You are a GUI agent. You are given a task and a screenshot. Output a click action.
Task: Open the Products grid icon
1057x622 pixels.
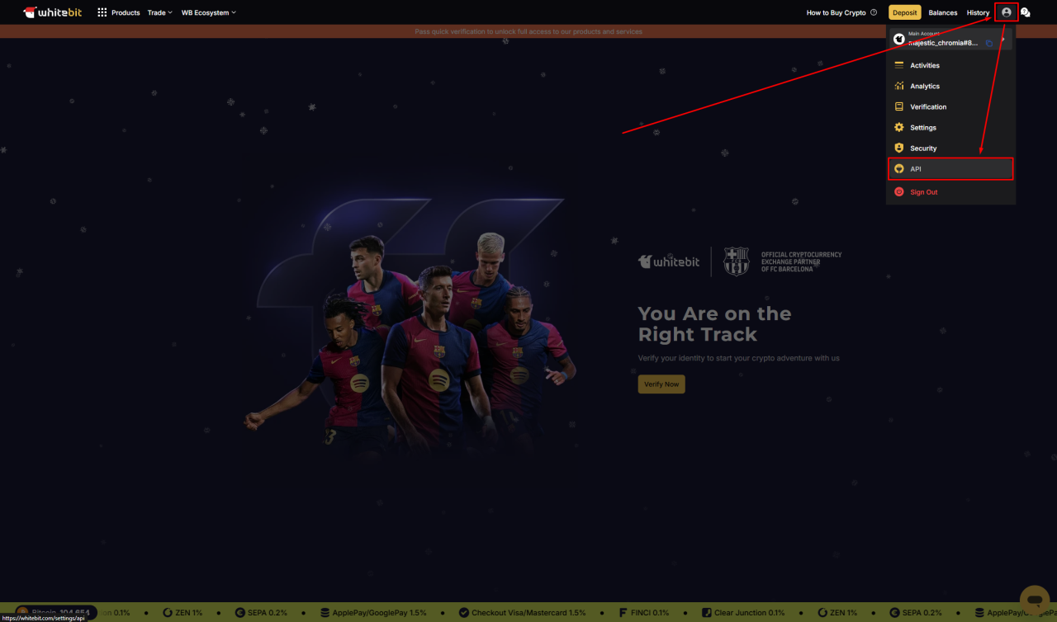coord(102,12)
